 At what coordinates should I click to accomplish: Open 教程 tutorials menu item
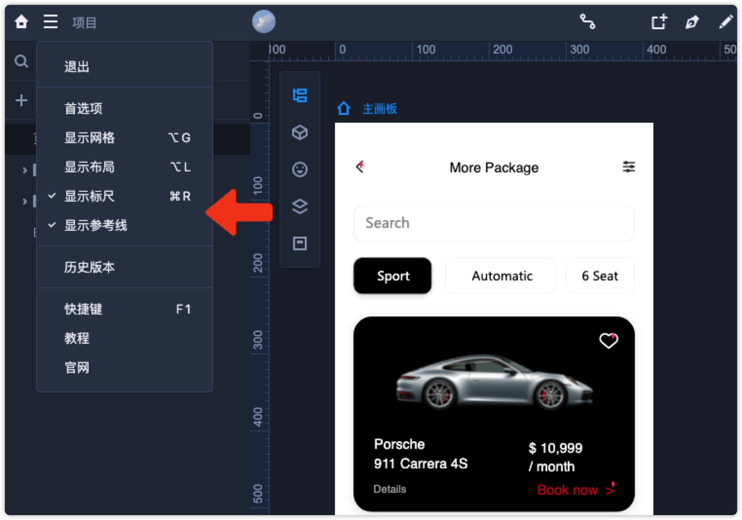pos(125,338)
